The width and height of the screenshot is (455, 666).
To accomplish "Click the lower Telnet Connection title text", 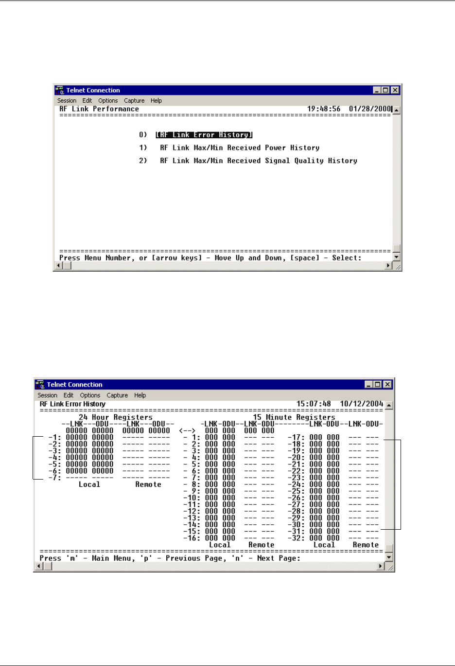I will (74, 385).
